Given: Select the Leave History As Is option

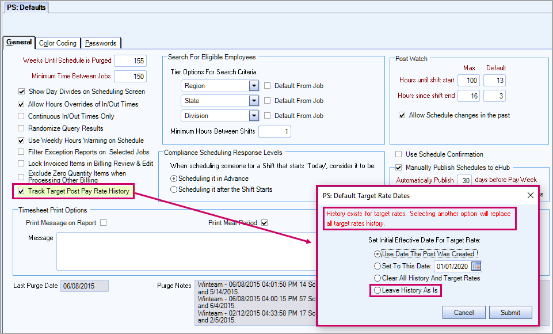Looking at the screenshot, I should (x=377, y=291).
